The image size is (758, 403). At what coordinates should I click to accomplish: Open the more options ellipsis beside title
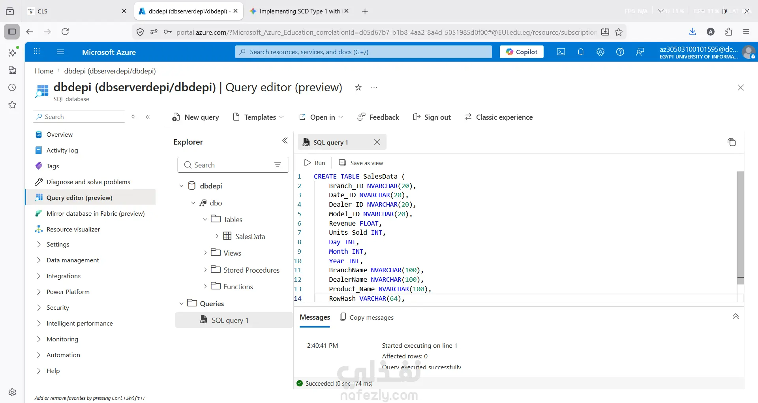click(374, 87)
